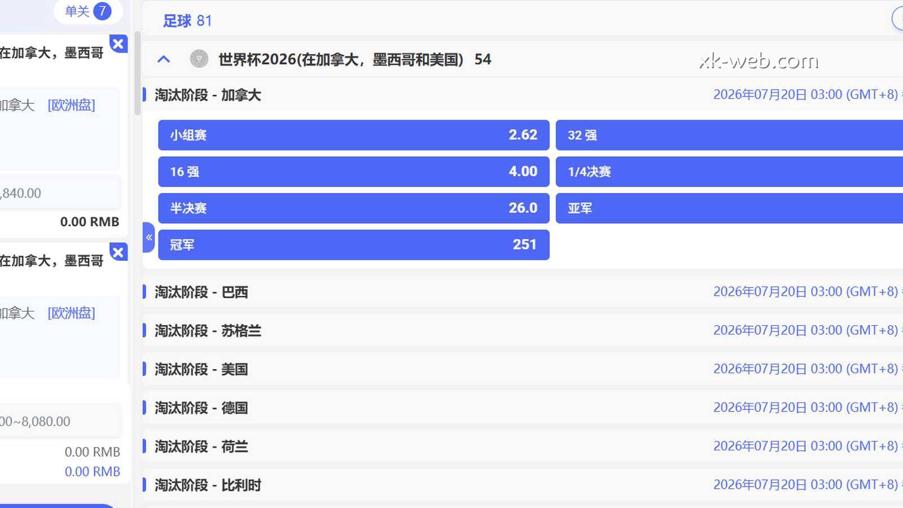Viewport: 903px width, 508px height.
Task: Open the first [欧洲盘] link
Action: (x=72, y=104)
